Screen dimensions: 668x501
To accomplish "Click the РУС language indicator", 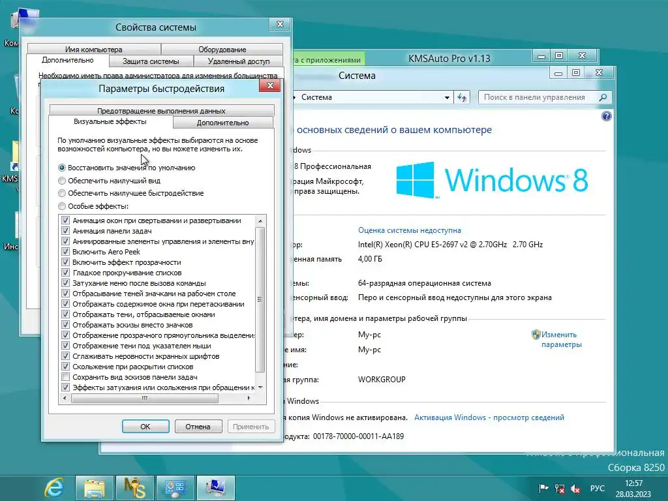I will pos(598,489).
